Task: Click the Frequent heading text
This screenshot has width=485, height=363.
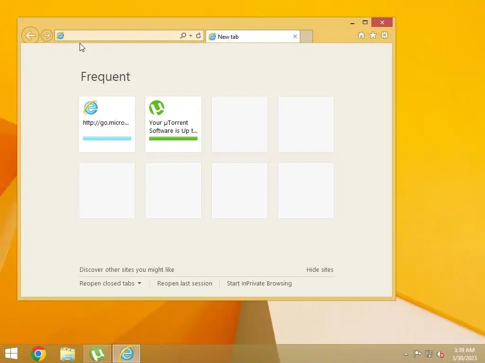Action: click(x=106, y=77)
